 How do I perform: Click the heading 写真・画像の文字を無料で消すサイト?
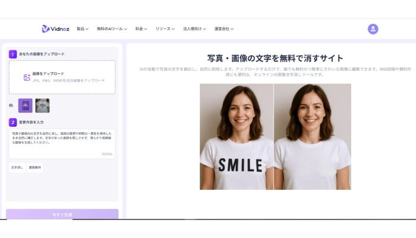(275, 58)
